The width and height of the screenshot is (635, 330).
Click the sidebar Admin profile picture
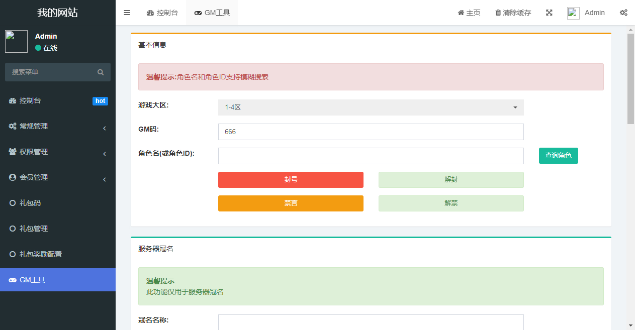16,41
